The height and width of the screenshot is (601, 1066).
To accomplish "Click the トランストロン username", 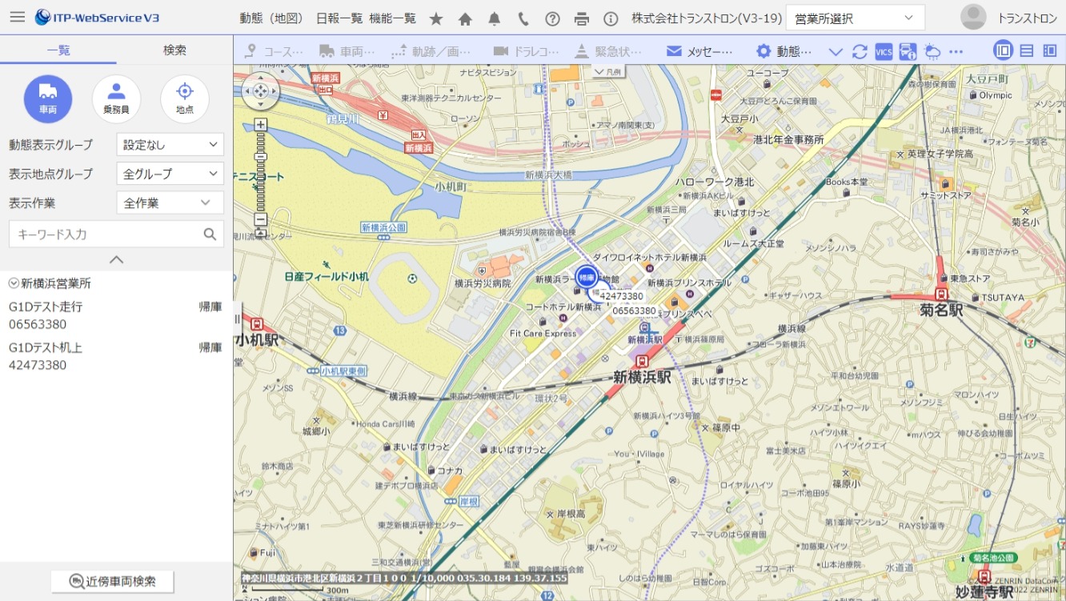I will click(1027, 18).
